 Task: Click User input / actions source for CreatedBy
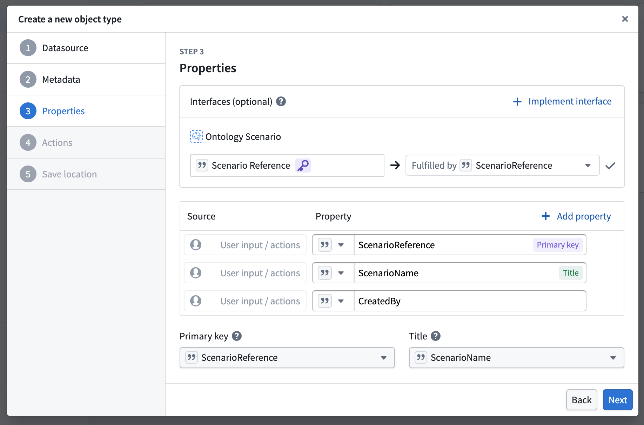(x=245, y=301)
